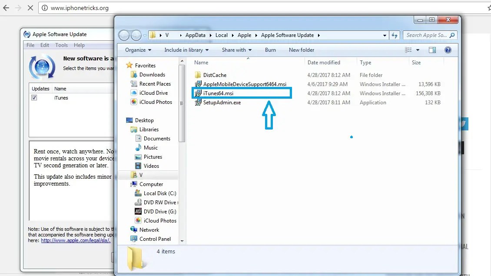Image resolution: width=491 pixels, height=276 pixels.
Task: Expand the arrow after Local in breadcrumb
Action: point(232,35)
